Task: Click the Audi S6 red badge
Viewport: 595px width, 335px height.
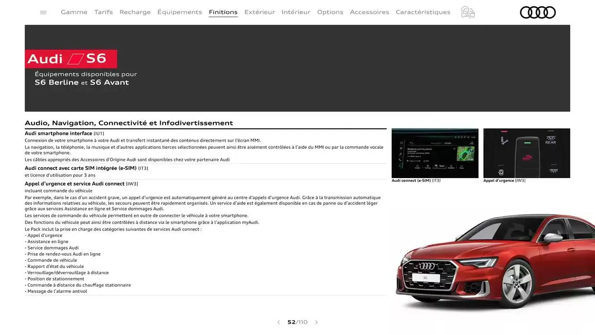Action: 71,59
